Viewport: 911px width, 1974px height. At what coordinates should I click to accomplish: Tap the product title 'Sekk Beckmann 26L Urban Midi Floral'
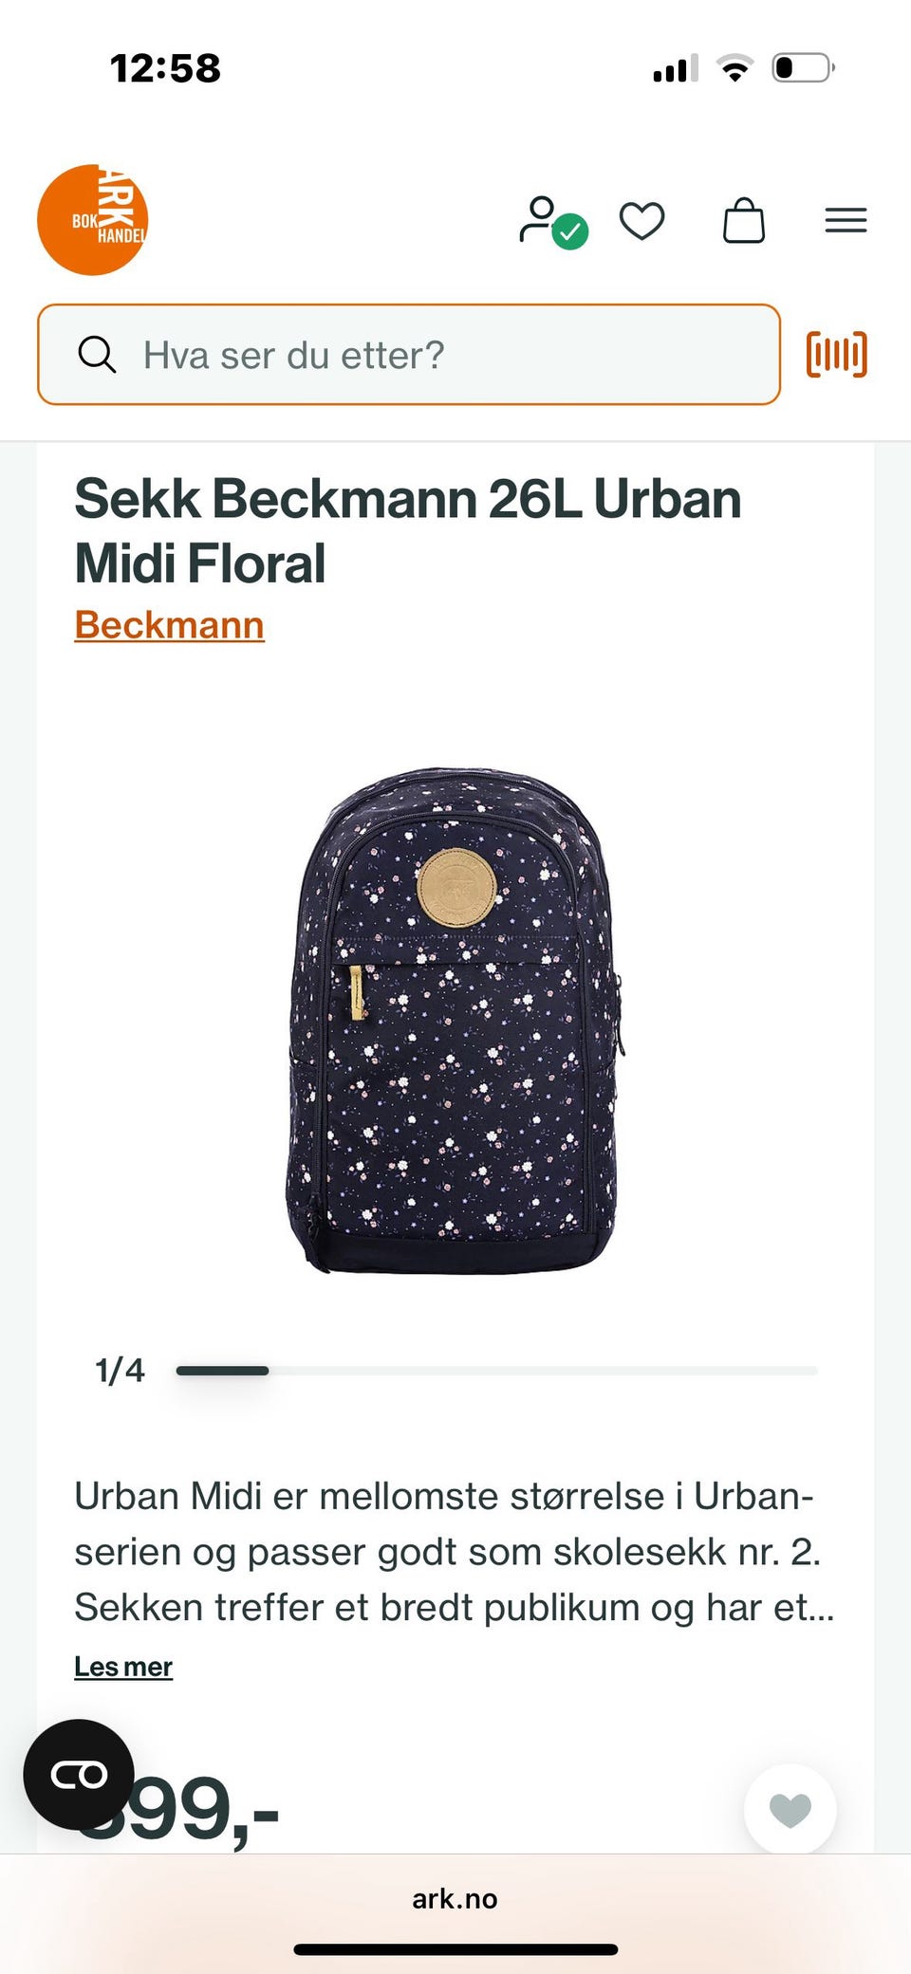click(408, 530)
